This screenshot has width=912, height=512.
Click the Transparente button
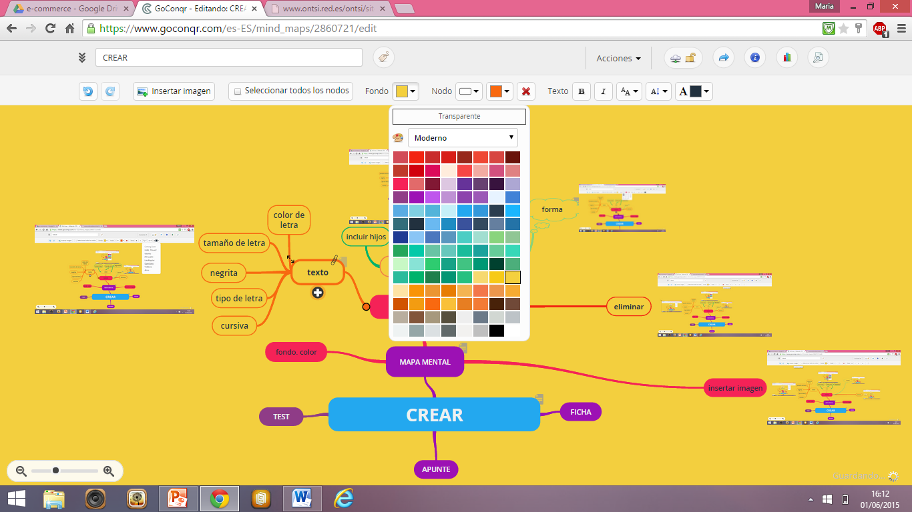click(x=459, y=117)
